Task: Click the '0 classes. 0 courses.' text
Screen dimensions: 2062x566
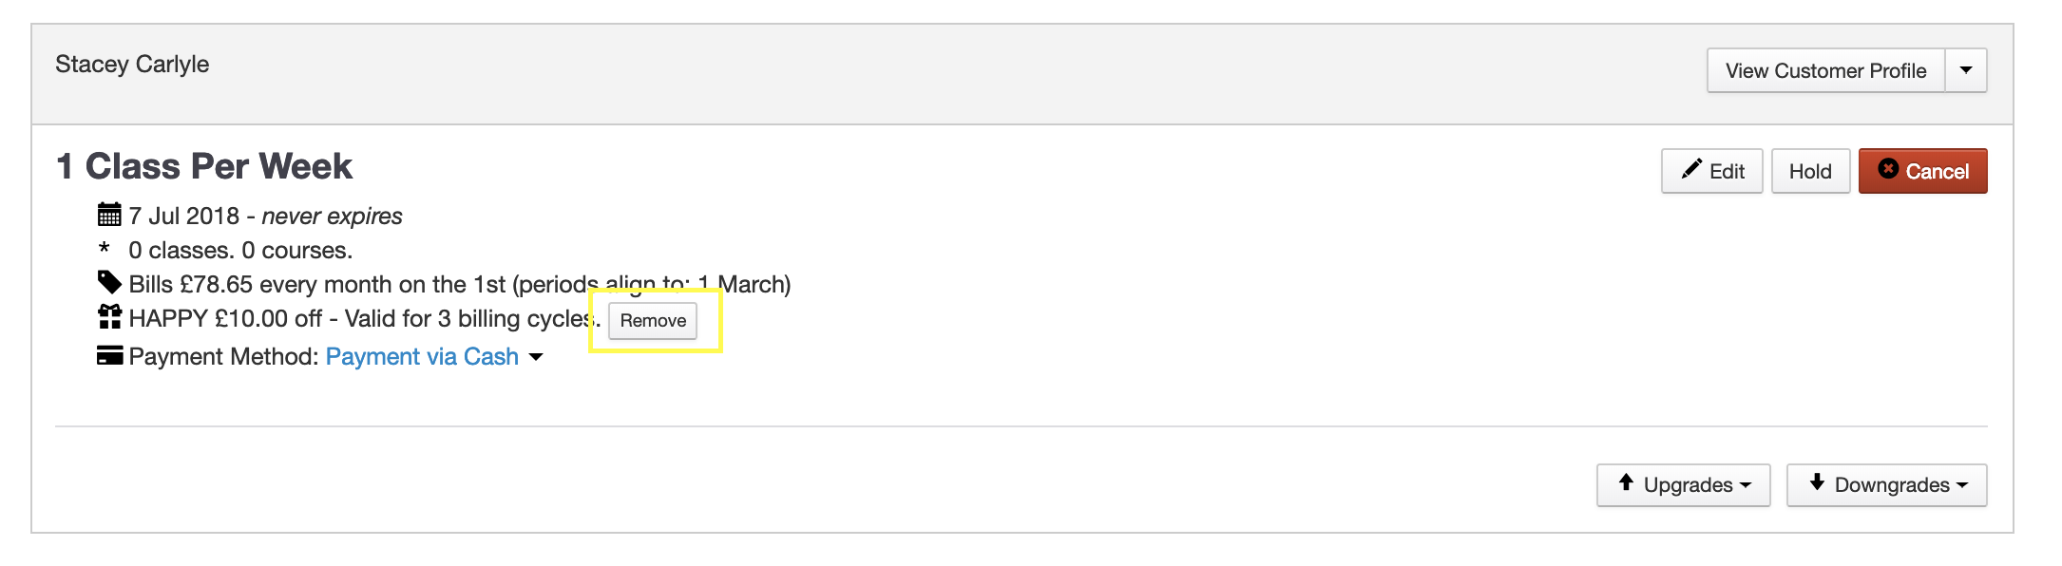Action: tap(240, 250)
